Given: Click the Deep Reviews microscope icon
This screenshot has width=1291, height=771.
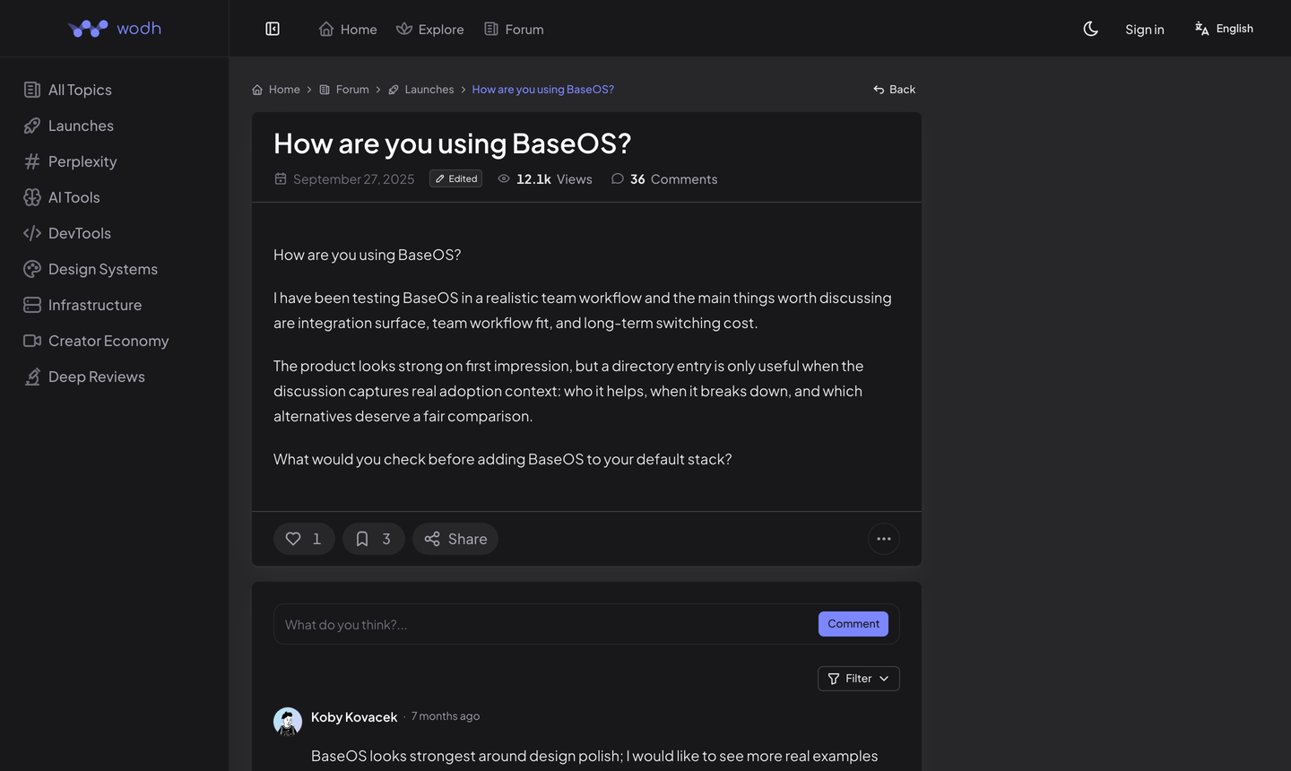Looking at the screenshot, I should [x=32, y=377].
